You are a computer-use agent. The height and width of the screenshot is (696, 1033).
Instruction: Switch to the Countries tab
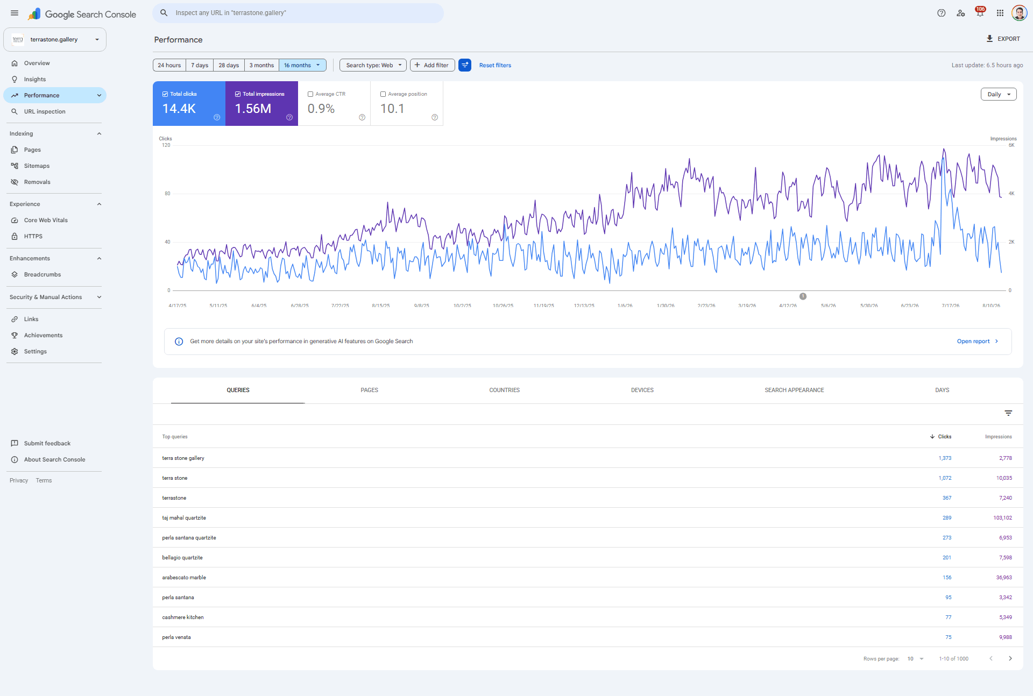click(505, 390)
